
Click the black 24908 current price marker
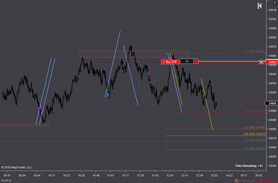(x=271, y=103)
